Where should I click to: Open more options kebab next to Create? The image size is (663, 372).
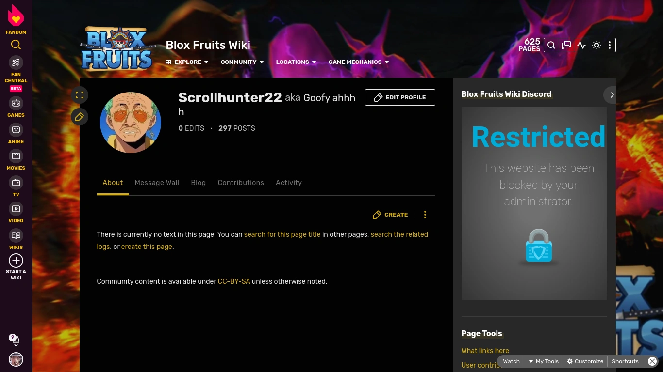pos(425,215)
